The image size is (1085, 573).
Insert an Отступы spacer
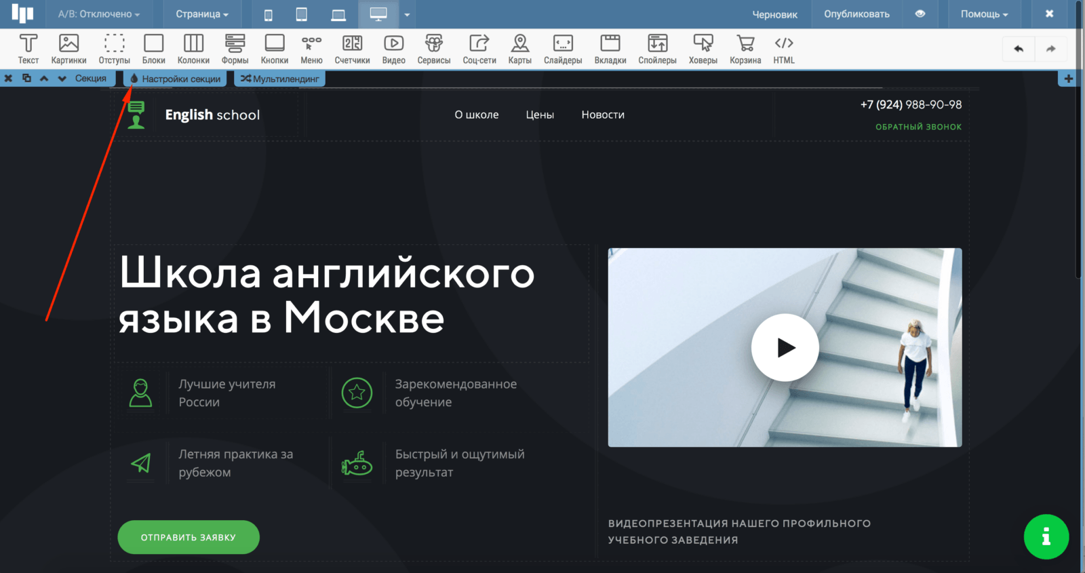pyautogui.click(x=114, y=50)
